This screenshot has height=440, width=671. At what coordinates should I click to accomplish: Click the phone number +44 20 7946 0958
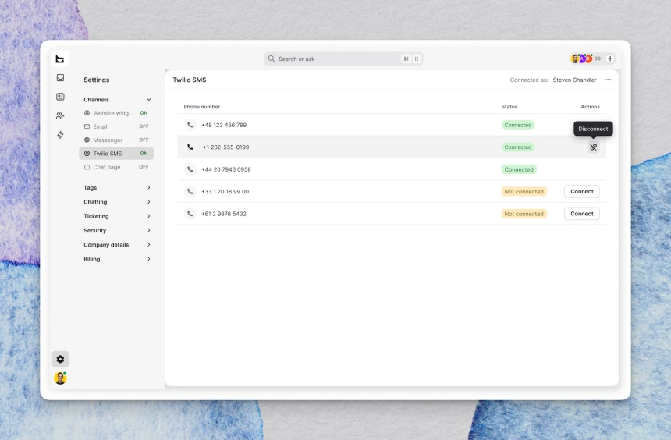point(226,169)
